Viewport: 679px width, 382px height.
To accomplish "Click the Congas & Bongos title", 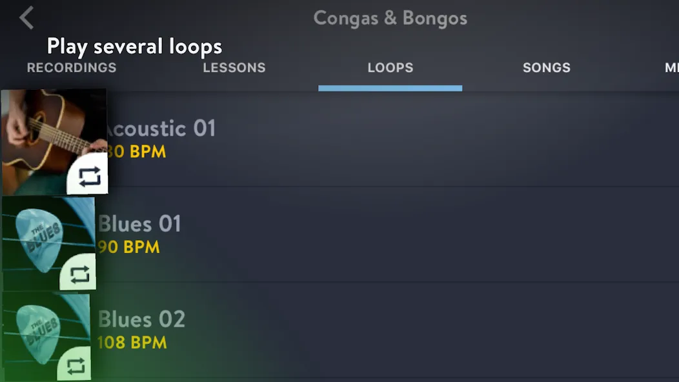I will pyautogui.click(x=390, y=18).
